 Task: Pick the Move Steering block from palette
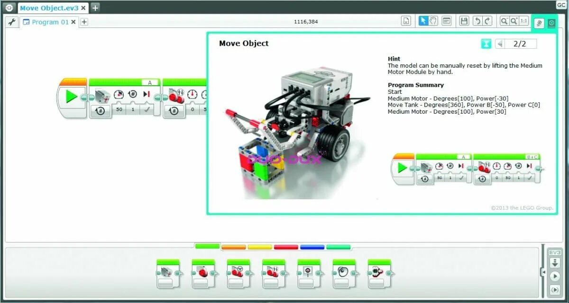[x=239, y=274]
